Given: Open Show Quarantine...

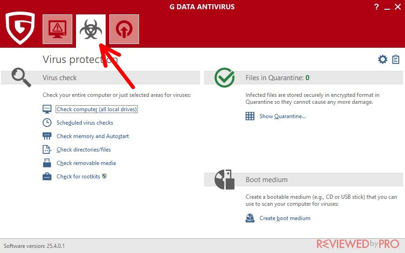Looking at the screenshot, I should (x=283, y=116).
